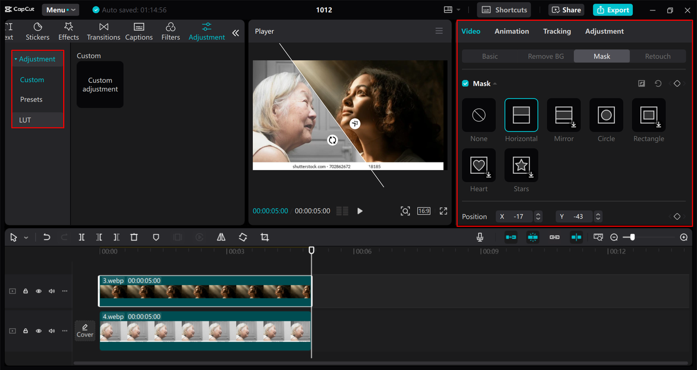Select the Circle mask shape
This screenshot has height=370, width=697.
click(606, 115)
